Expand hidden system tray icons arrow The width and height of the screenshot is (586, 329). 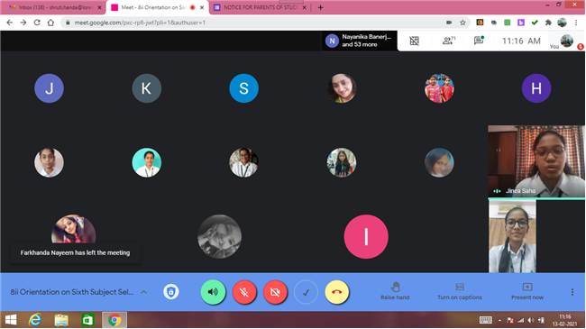(499, 320)
